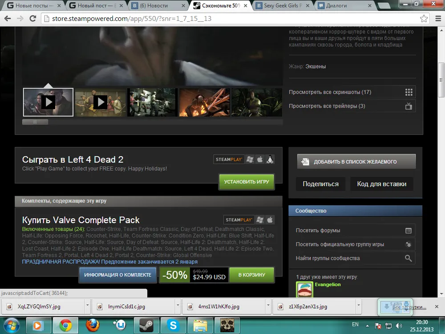Image resolution: width=445 pixels, height=334 pixels.
Task: Close the Сэкономьте 50% tab
Action: pos(246,5)
